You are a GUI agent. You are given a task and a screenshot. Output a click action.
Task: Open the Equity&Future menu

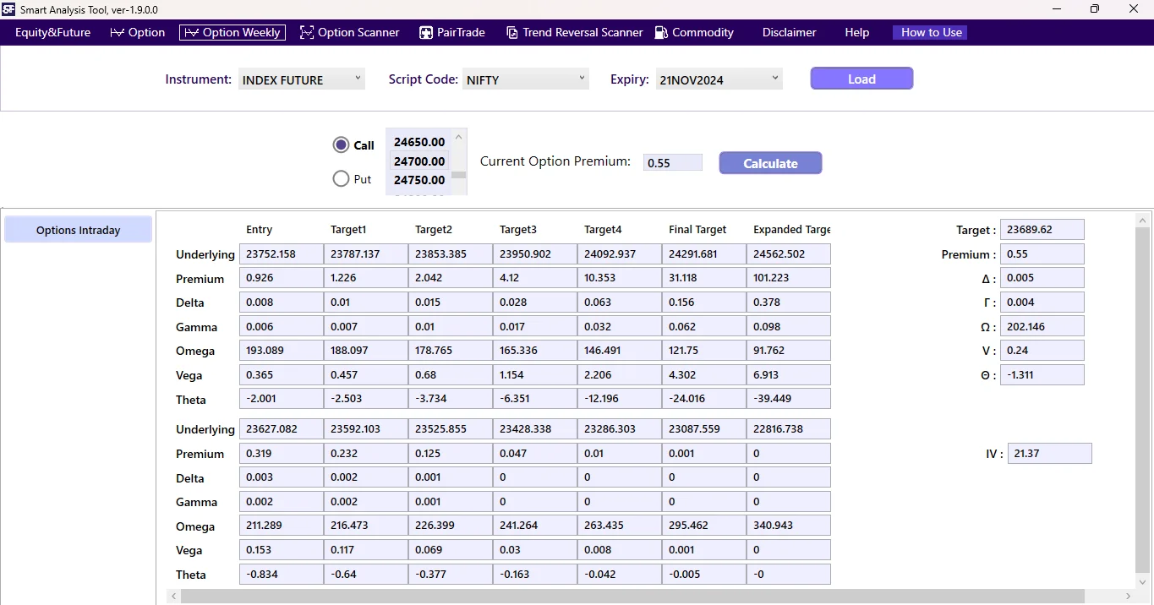pyautogui.click(x=52, y=32)
